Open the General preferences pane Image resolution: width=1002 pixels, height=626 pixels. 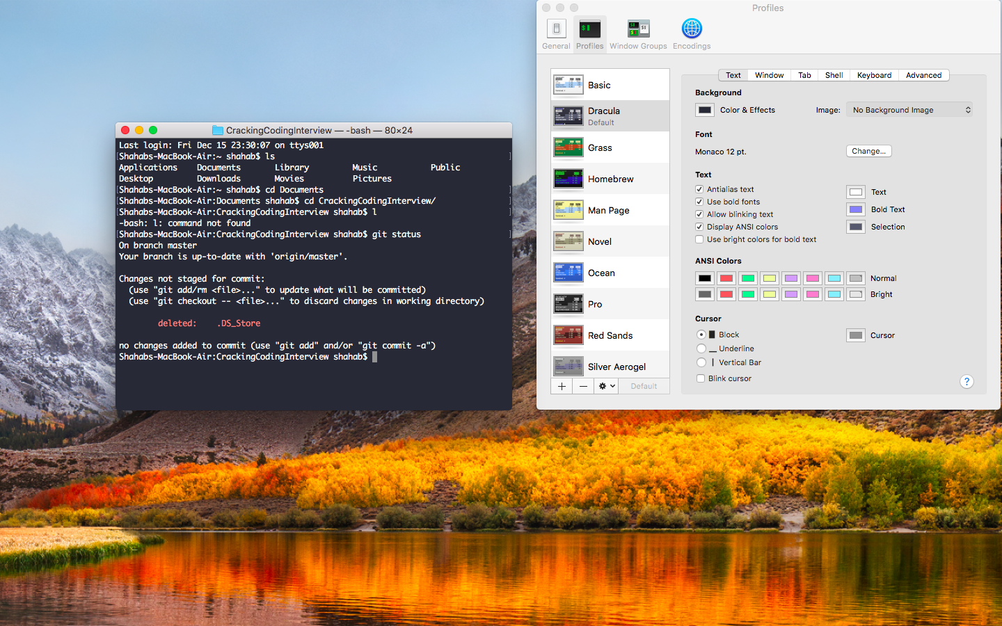coord(556,34)
